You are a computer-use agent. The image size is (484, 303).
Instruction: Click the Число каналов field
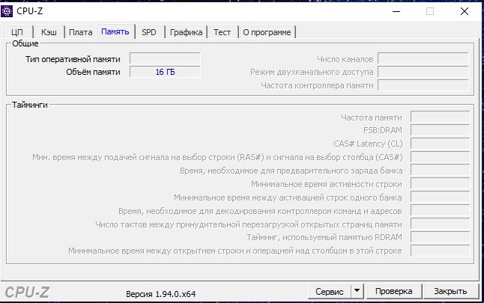click(x=423, y=58)
